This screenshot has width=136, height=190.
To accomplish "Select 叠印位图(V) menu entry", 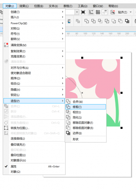I will pyautogui.click(x=34, y=155).
